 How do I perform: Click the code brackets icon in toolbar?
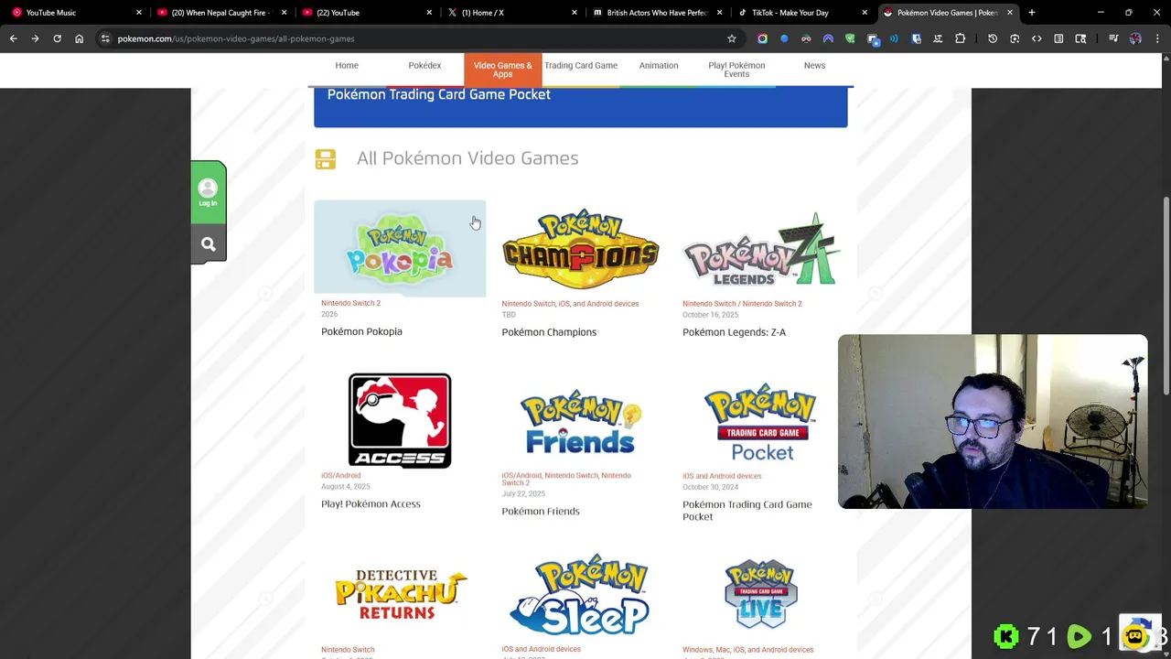click(1037, 38)
